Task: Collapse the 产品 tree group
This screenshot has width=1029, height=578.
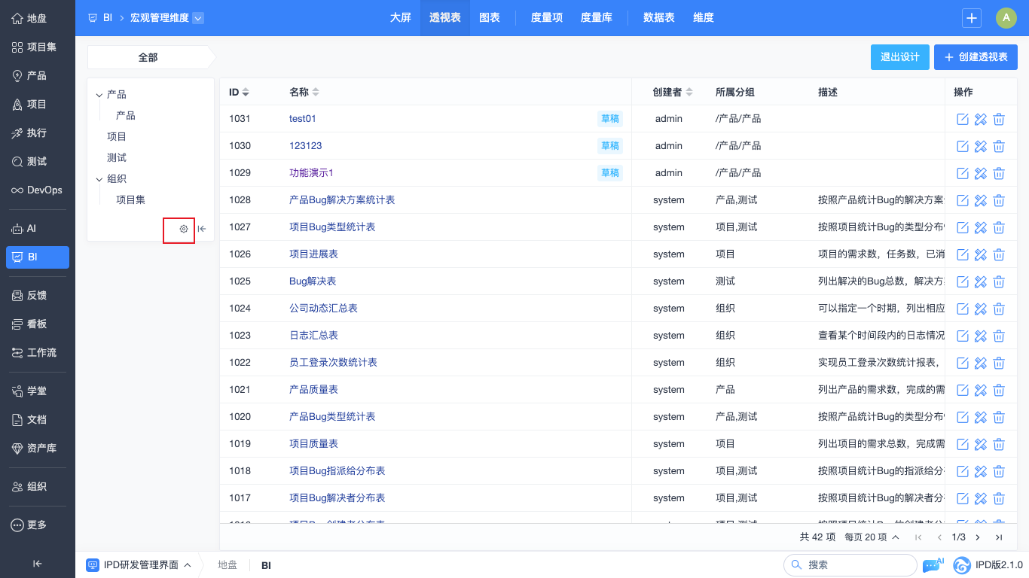Action: [x=99, y=95]
